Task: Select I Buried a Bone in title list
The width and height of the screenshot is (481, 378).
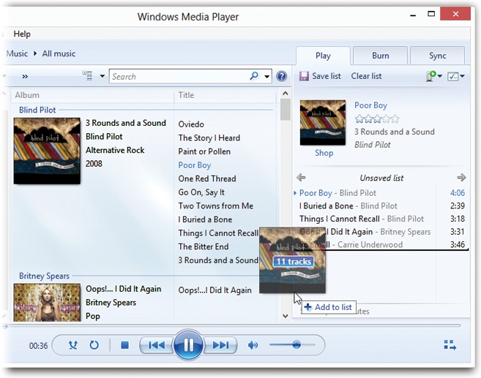Action: 205,219
